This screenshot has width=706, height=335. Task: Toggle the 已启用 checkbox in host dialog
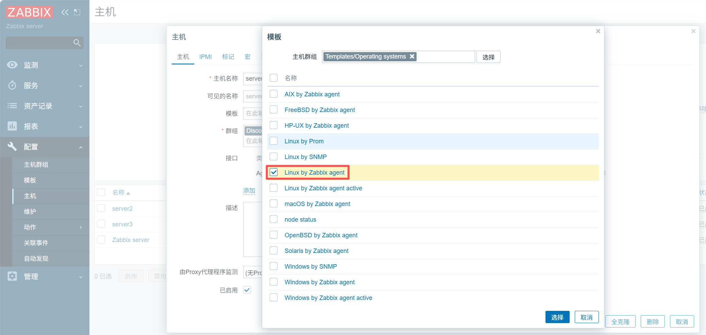[247, 290]
